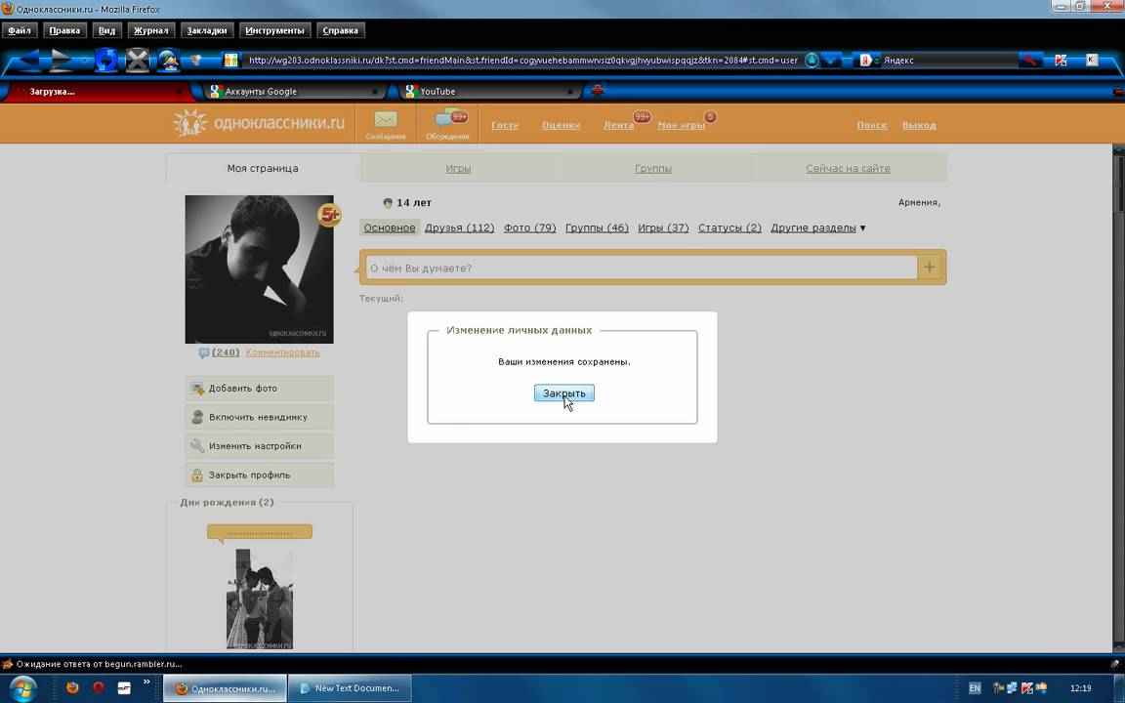Open the Закладки menu
Viewport: 1125px width, 703px height.
pos(207,30)
